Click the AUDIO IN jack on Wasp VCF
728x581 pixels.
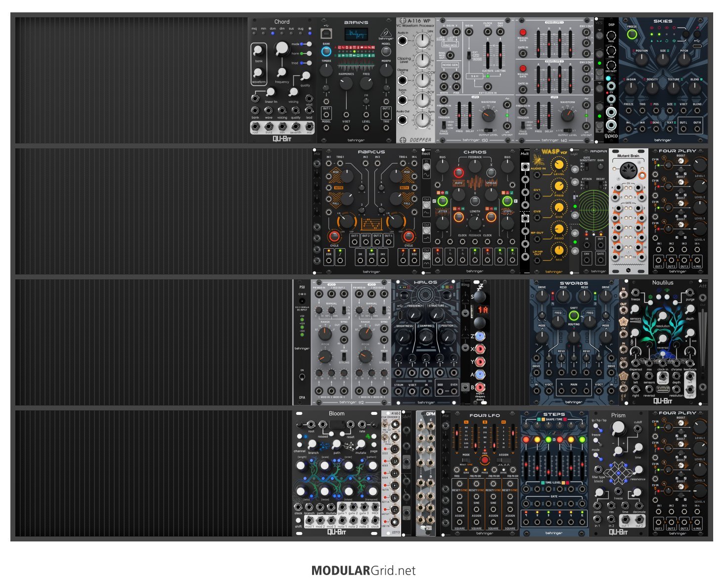[538, 176]
